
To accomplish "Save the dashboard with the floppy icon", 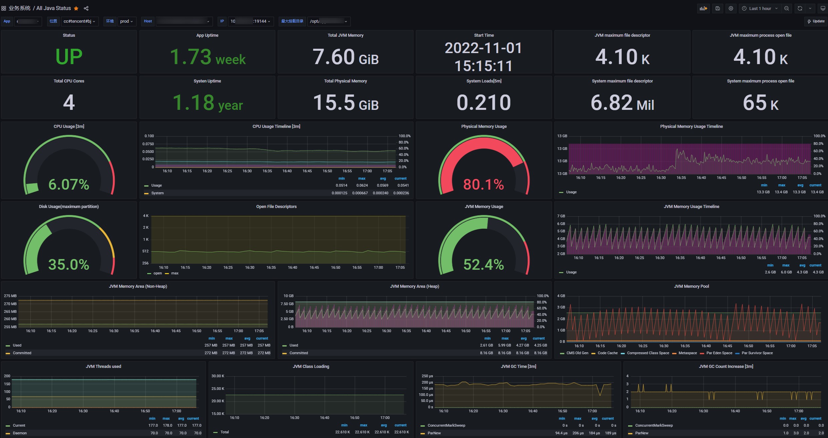I will click(x=718, y=9).
